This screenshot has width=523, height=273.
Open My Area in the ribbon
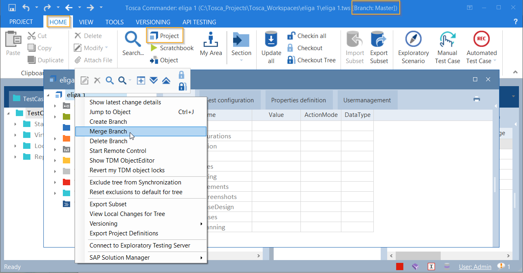(x=211, y=44)
